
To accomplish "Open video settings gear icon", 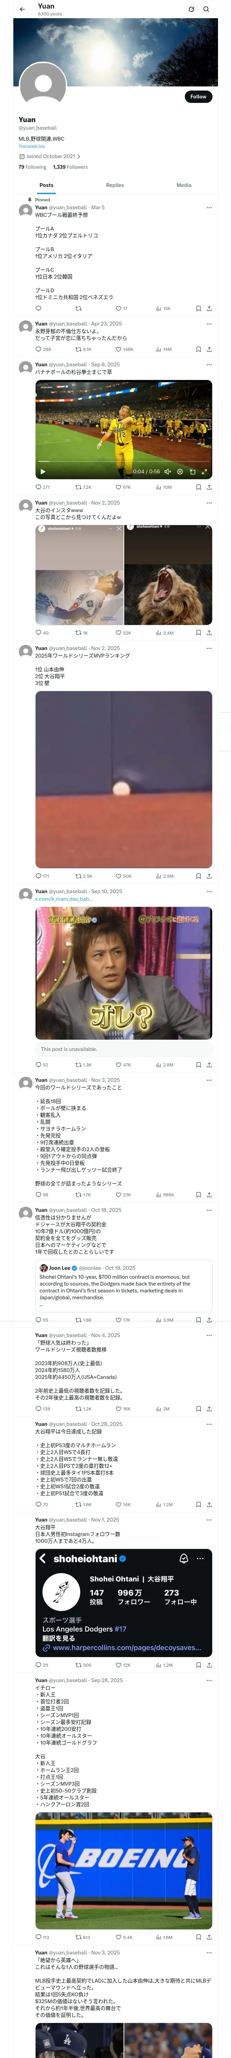I will [x=180, y=471].
